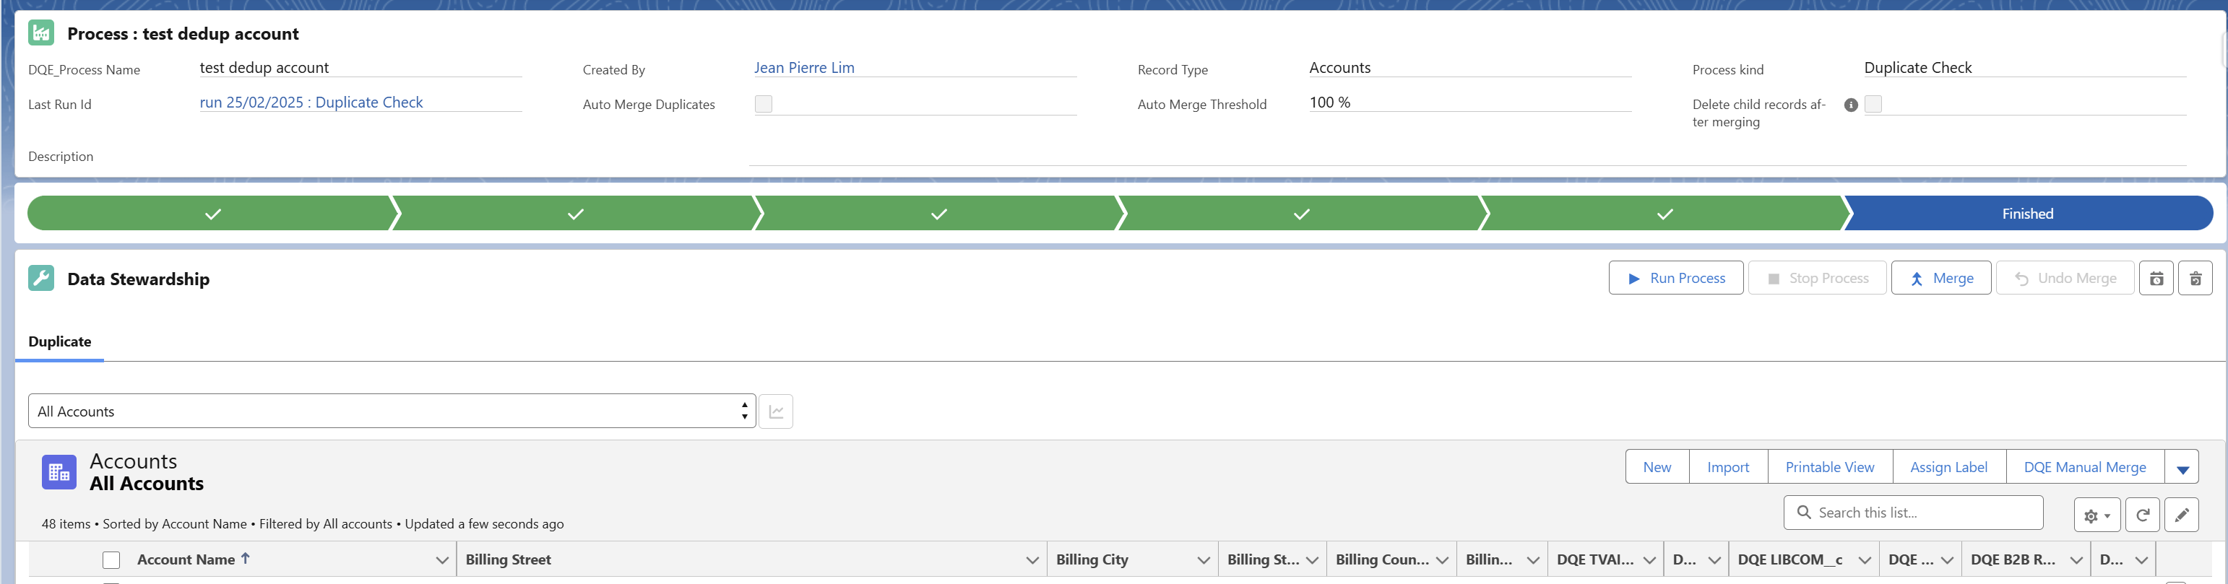Click the Import button
The image size is (2228, 584).
click(x=1728, y=467)
